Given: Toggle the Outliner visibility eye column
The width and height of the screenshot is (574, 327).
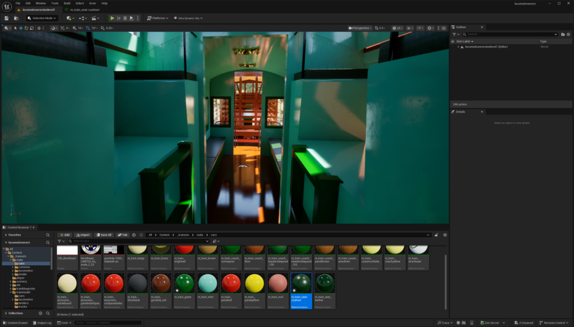Looking at the screenshot, I should [x=453, y=41].
